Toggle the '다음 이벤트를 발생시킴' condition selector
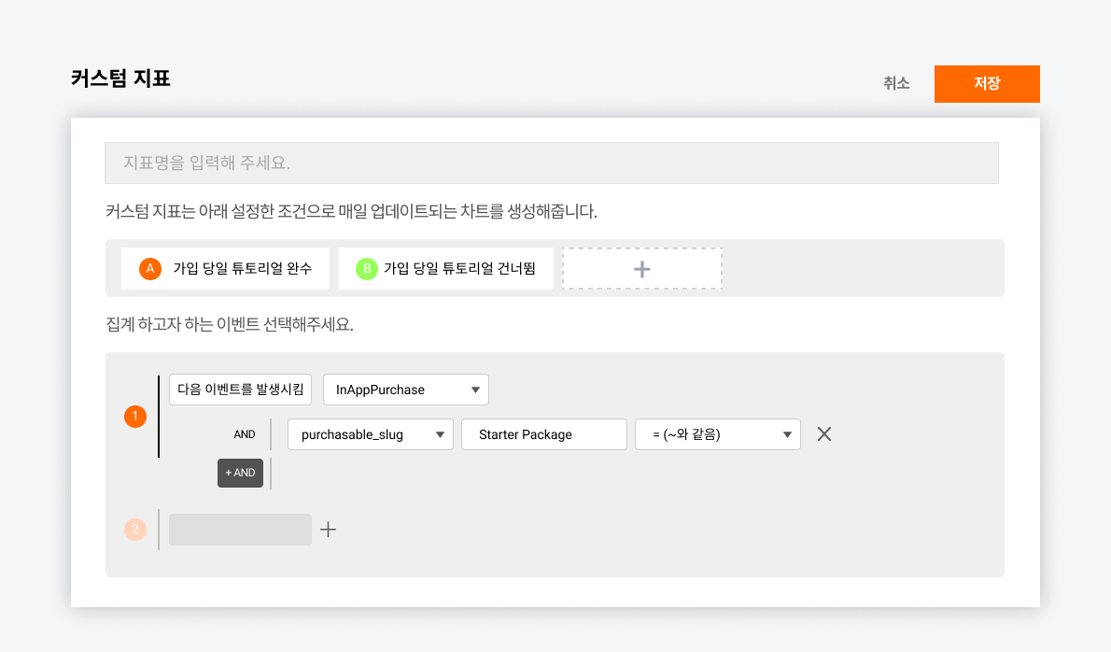Screen dimensions: 1111x652 (x=240, y=390)
